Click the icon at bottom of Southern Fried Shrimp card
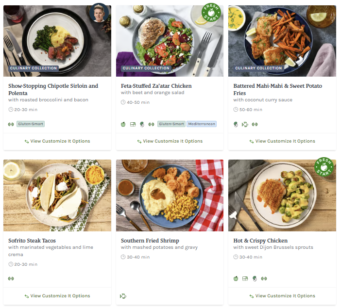The image size is (340, 308). click(x=123, y=296)
